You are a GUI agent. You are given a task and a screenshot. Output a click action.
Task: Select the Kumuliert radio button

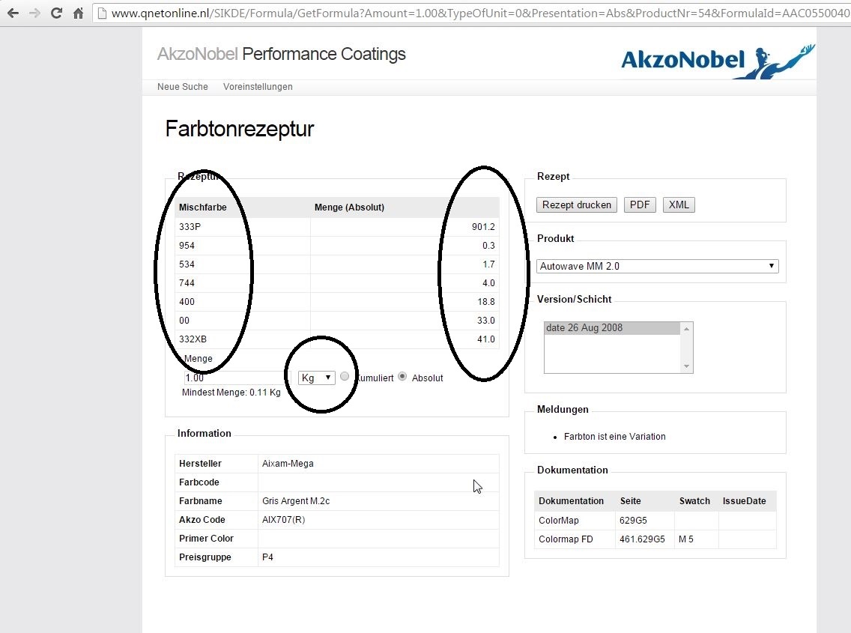point(345,377)
